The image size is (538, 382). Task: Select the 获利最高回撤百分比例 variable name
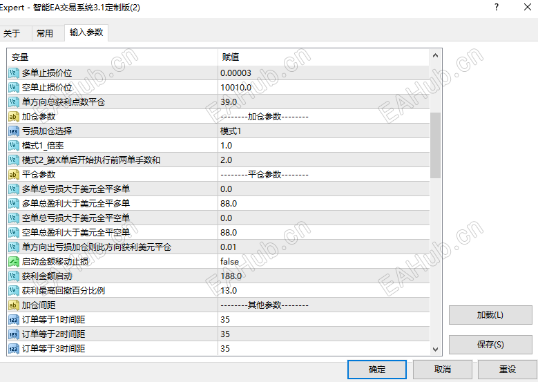click(64, 290)
